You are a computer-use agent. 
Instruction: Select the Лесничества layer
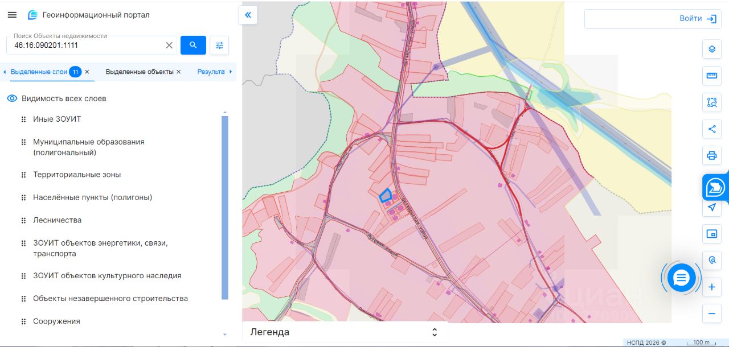coord(57,220)
